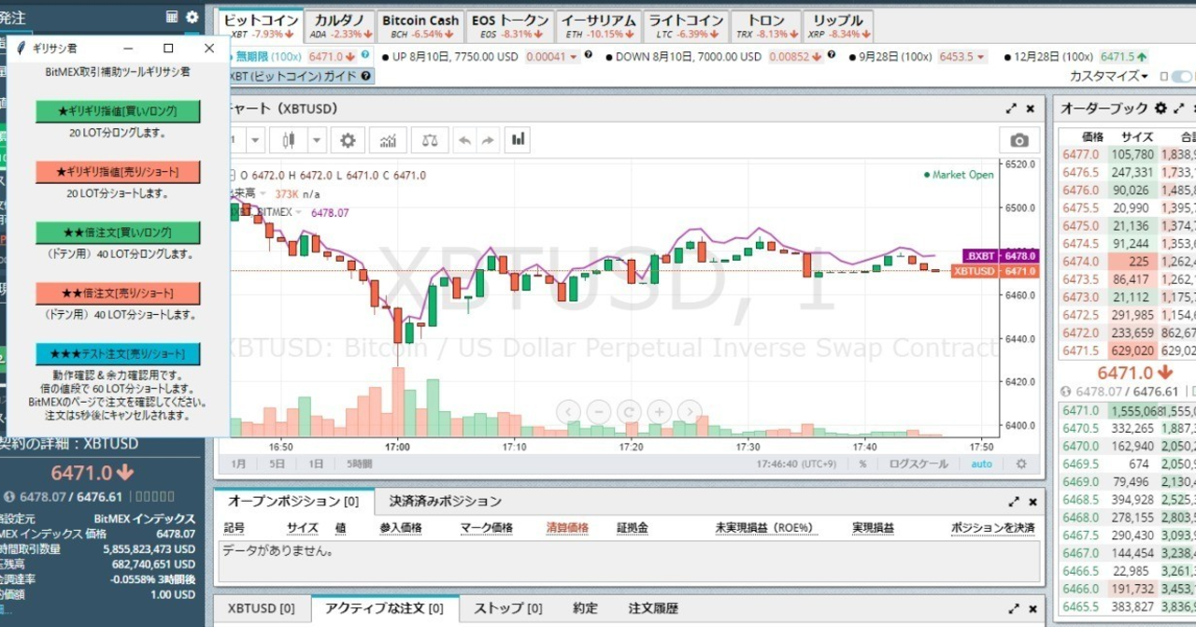Click the compare scales balance icon
The width and height of the screenshot is (1196, 627).
[429, 140]
